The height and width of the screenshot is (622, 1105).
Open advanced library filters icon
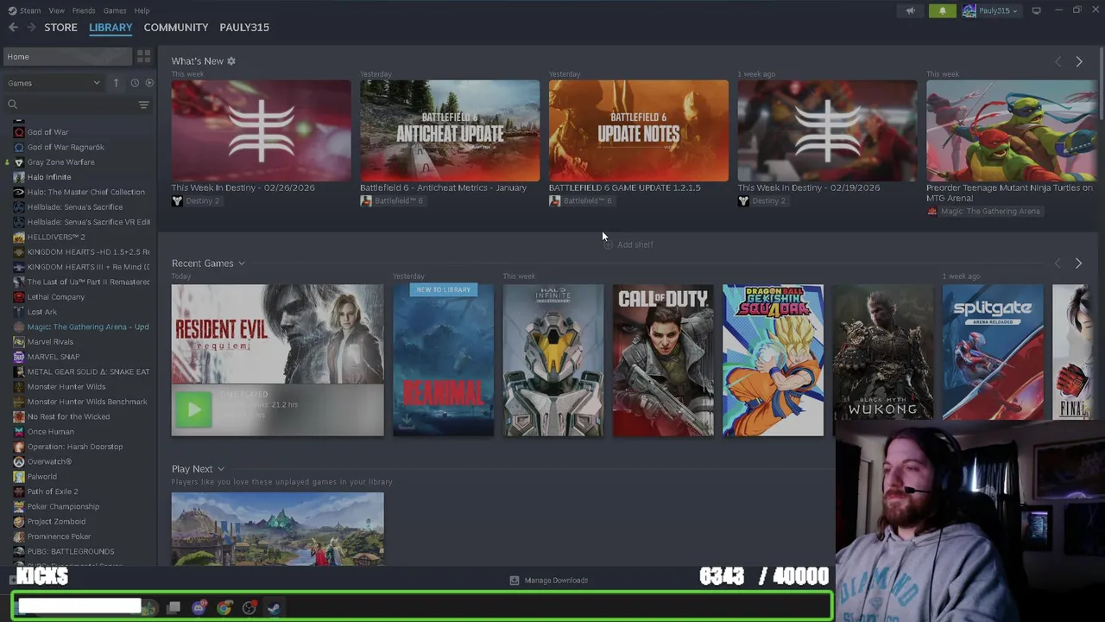(143, 105)
